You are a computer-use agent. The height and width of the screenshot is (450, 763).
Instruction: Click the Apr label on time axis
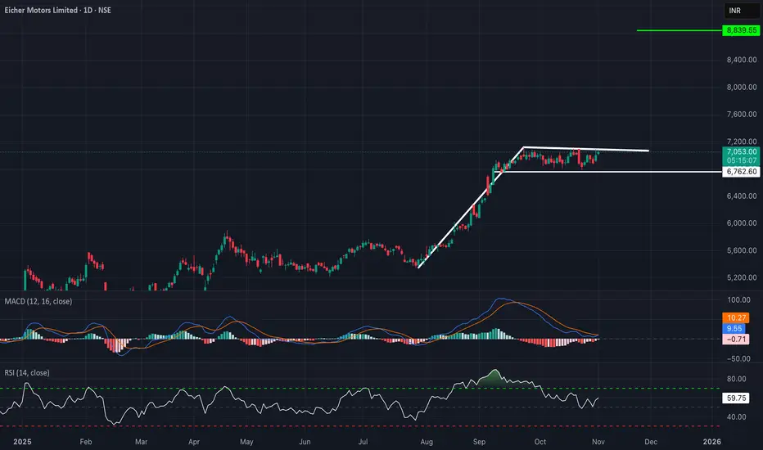click(194, 442)
